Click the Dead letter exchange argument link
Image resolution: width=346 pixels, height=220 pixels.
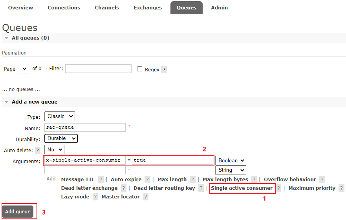point(89,188)
